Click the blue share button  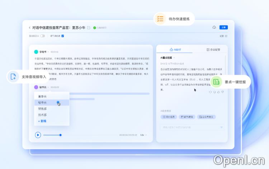(x=223, y=28)
